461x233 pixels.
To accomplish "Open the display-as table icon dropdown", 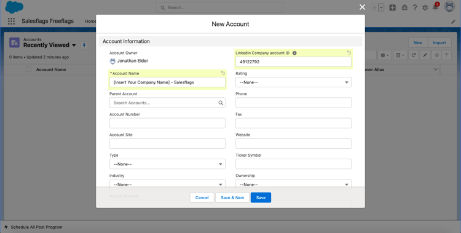I will coord(400,55).
